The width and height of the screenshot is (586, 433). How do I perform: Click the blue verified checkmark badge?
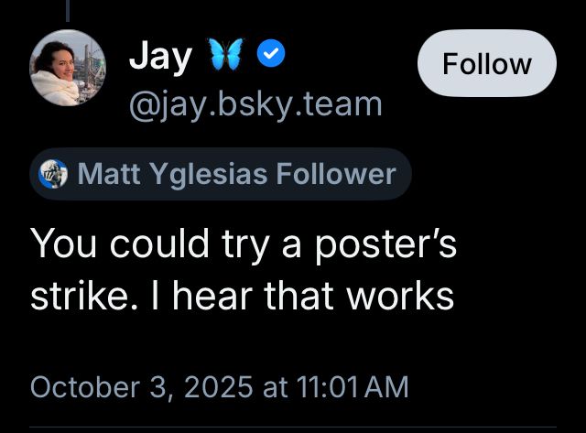tap(269, 56)
